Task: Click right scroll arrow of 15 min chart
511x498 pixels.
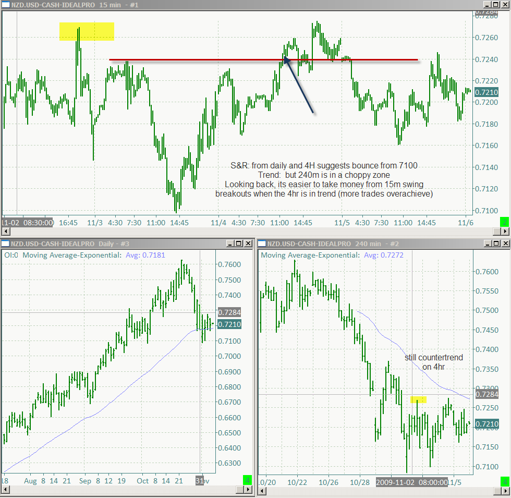Action: tap(505, 232)
